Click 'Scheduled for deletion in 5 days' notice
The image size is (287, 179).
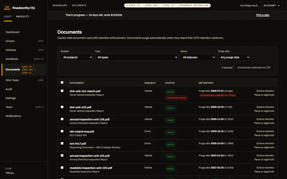point(218,95)
